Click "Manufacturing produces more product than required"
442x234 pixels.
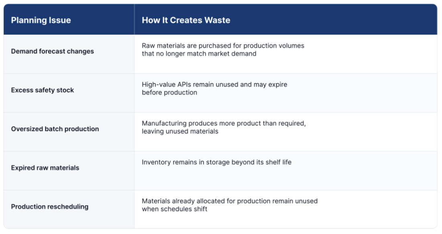click(223, 123)
